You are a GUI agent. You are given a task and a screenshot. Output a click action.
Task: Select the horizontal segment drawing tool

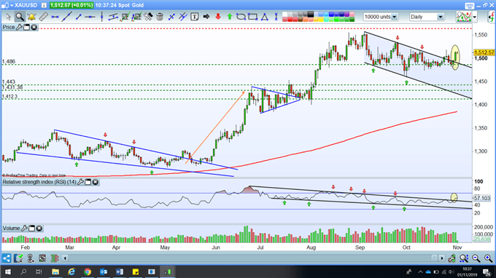point(55,17)
